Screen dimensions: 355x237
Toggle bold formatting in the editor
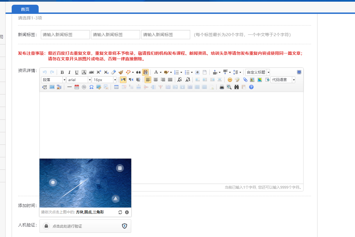62,72
